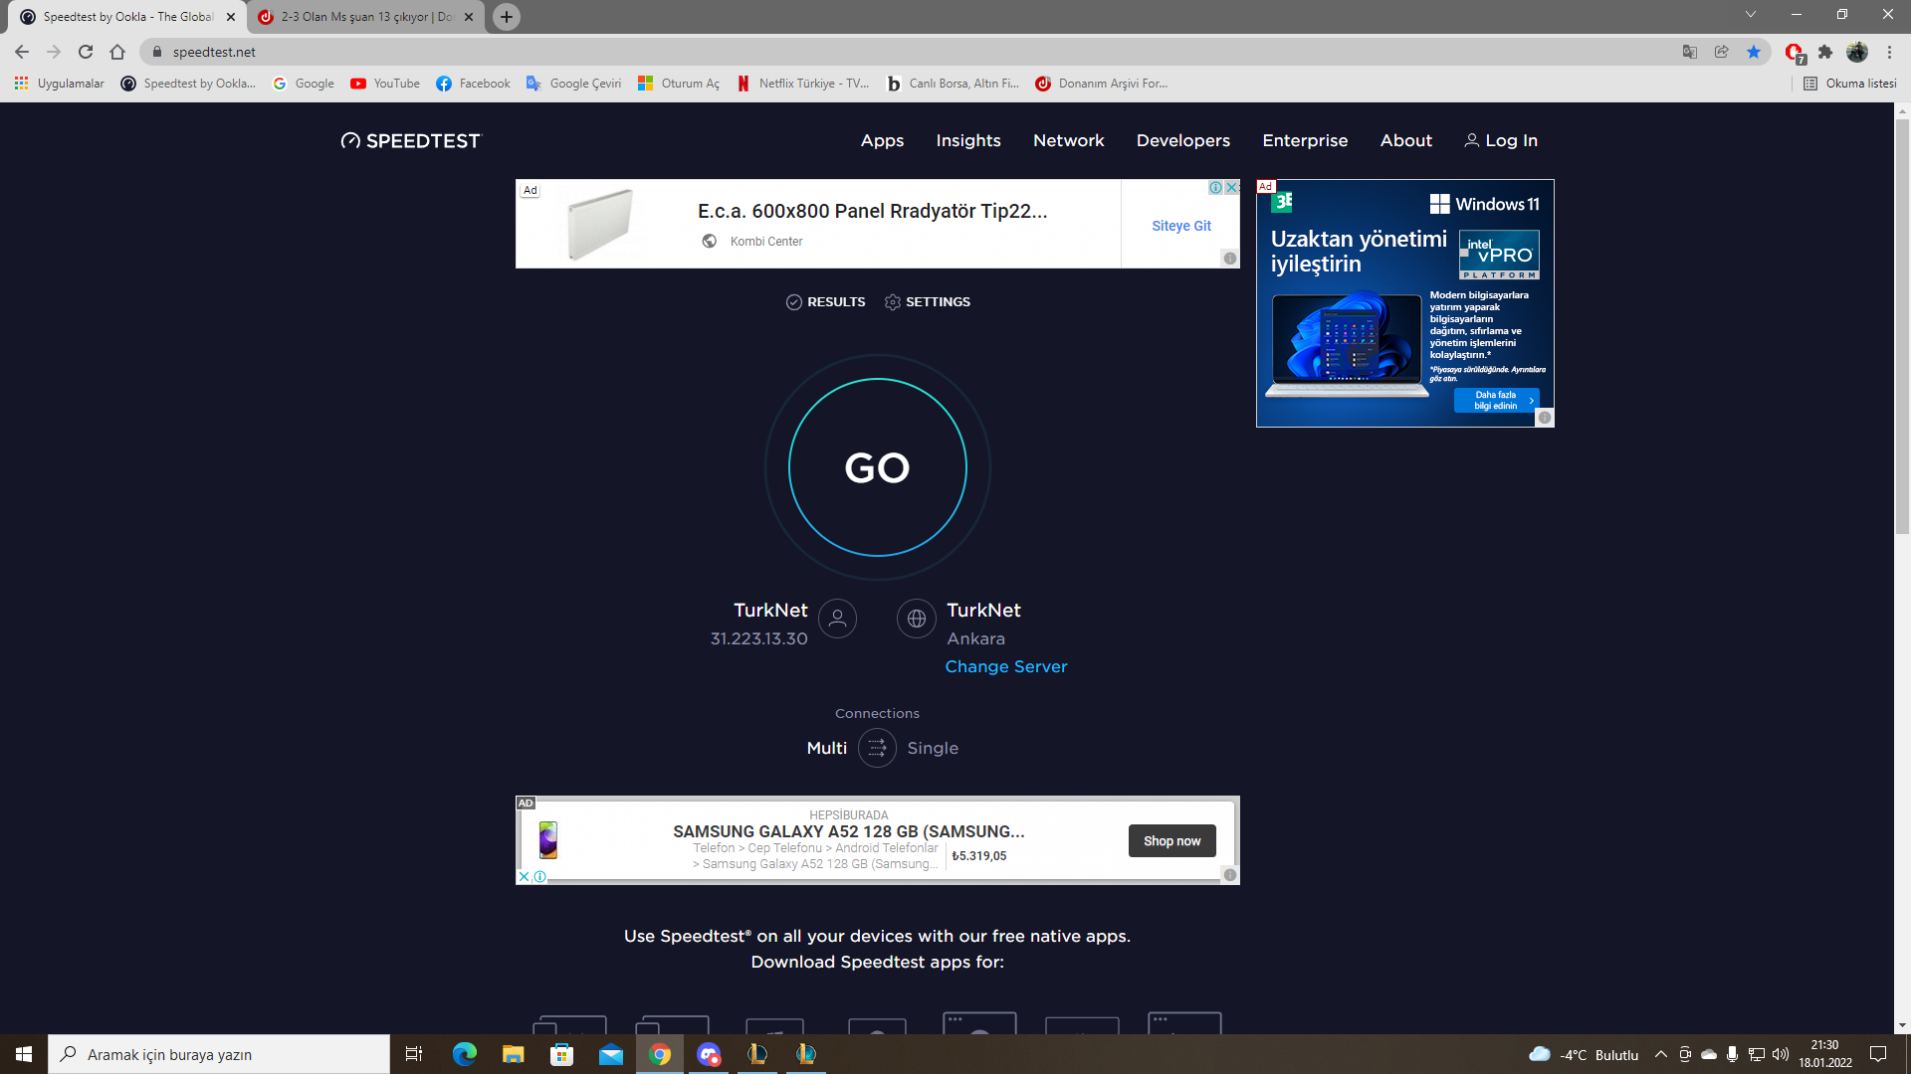This screenshot has width=1911, height=1074.
Task: Start the test with GO button
Action: pos(877,467)
